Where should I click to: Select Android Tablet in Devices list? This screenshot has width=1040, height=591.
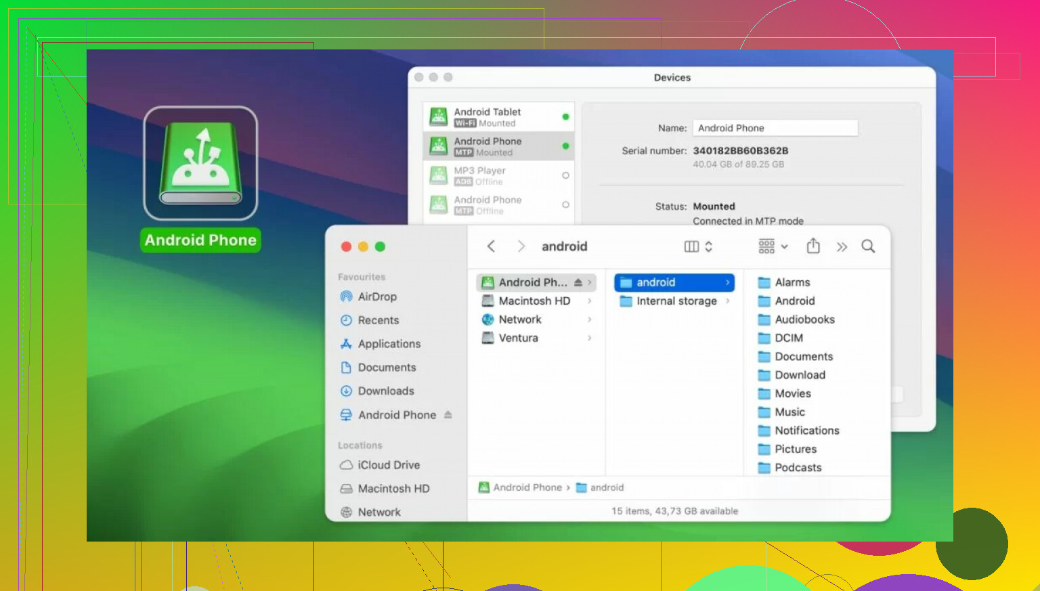point(499,117)
